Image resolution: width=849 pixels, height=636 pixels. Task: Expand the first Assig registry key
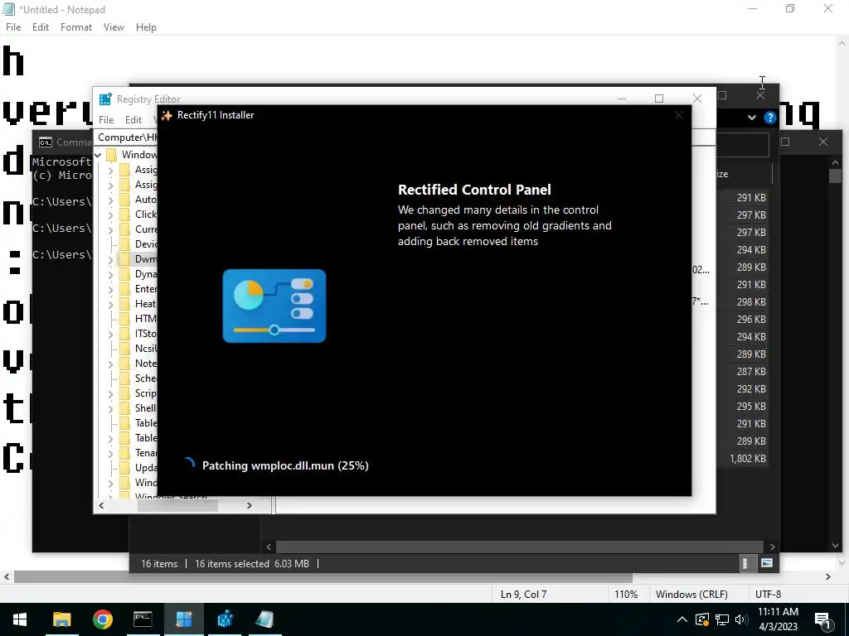click(110, 171)
